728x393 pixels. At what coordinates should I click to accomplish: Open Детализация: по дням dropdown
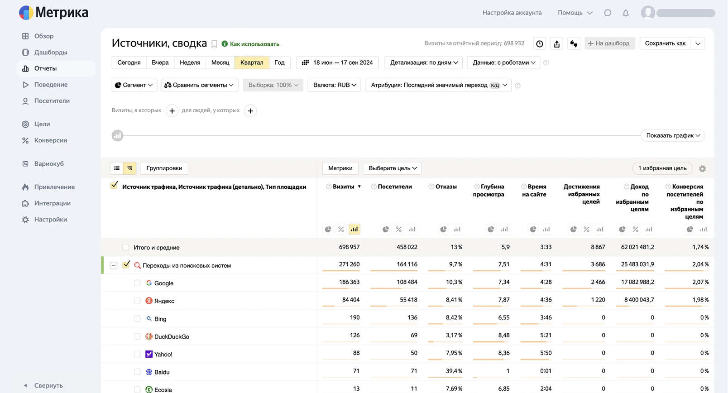tap(424, 62)
